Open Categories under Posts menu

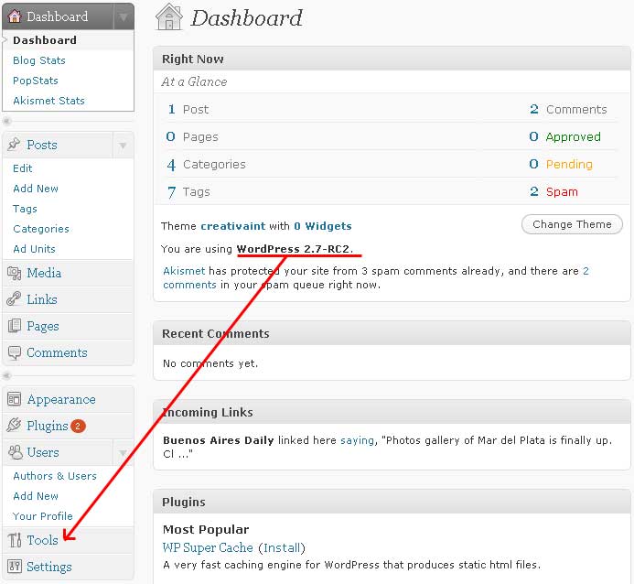(41, 229)
